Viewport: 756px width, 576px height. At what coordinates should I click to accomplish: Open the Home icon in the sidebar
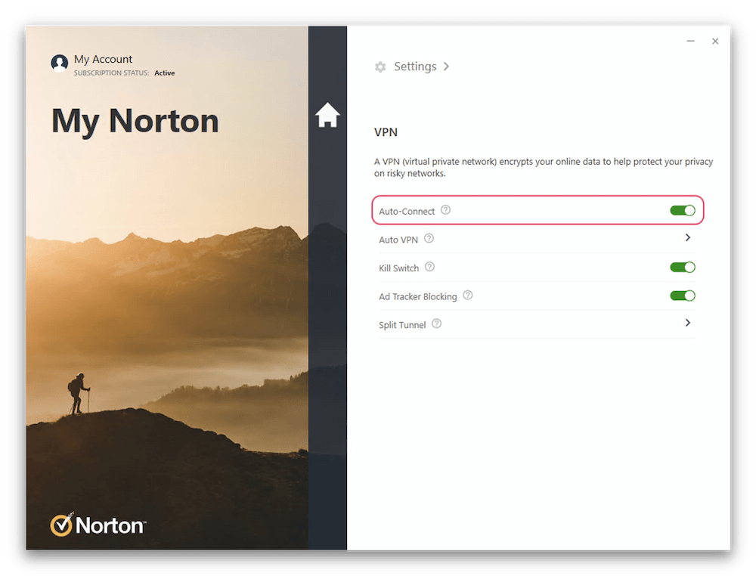327,115
